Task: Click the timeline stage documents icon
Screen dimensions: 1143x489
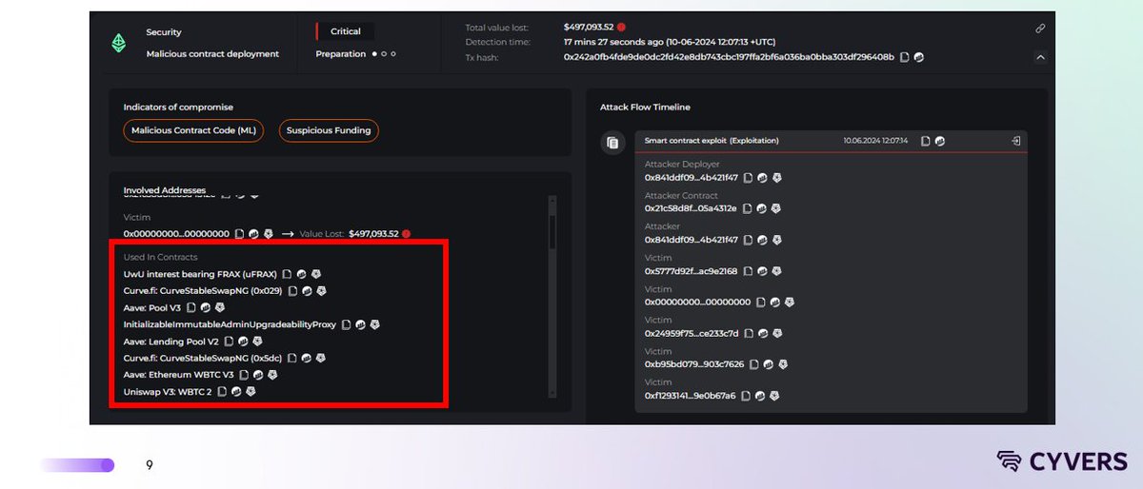Action: (612, 144)
